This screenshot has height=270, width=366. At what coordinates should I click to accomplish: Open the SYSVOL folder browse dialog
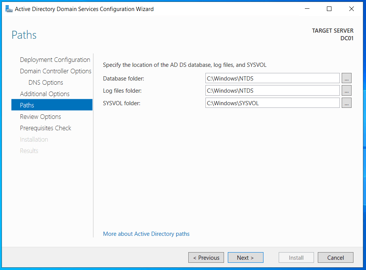click(x=346, y=103)
